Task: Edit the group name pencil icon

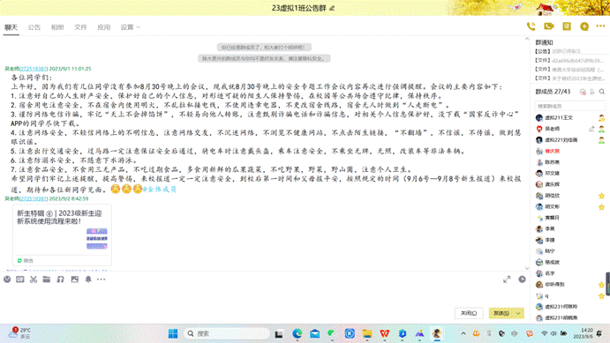Action: click(x=332, y=8)
